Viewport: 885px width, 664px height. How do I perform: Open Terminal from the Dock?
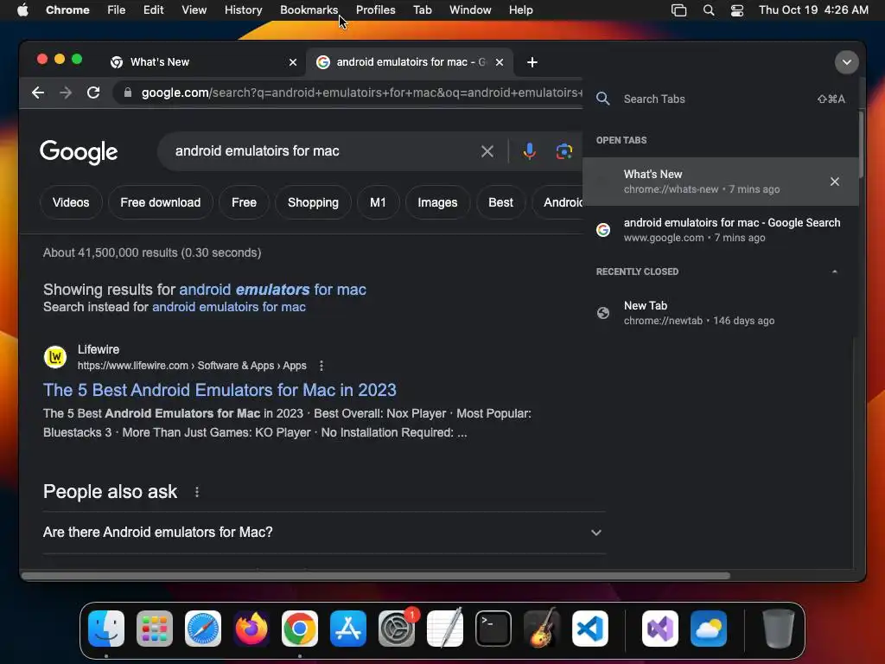click(x=493, y=629)
